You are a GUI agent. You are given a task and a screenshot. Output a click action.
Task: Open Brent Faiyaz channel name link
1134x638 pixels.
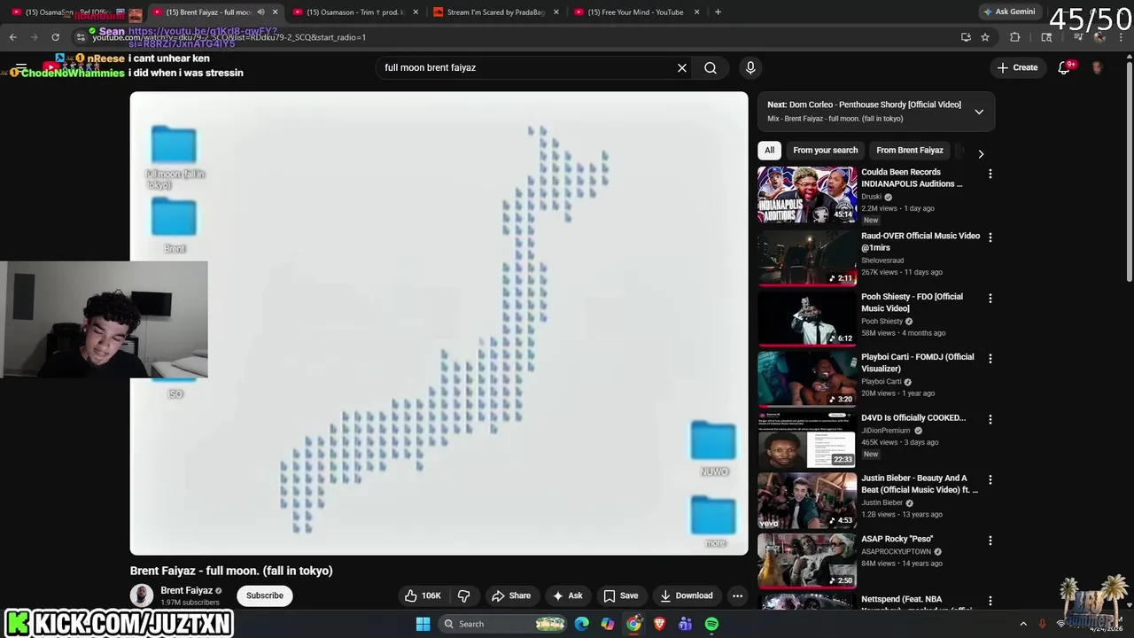click(x=186, y=590)
